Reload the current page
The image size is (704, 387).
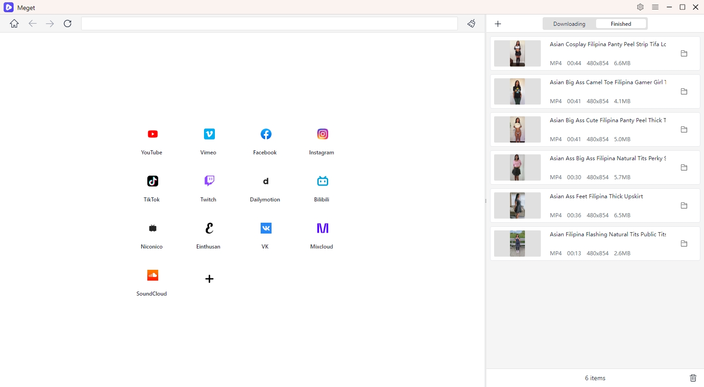coord(68,24)
